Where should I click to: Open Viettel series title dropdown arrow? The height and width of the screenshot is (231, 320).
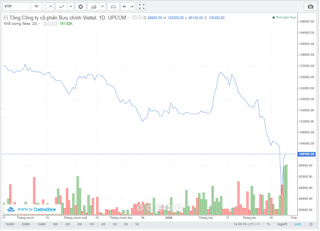coord(128,18)
